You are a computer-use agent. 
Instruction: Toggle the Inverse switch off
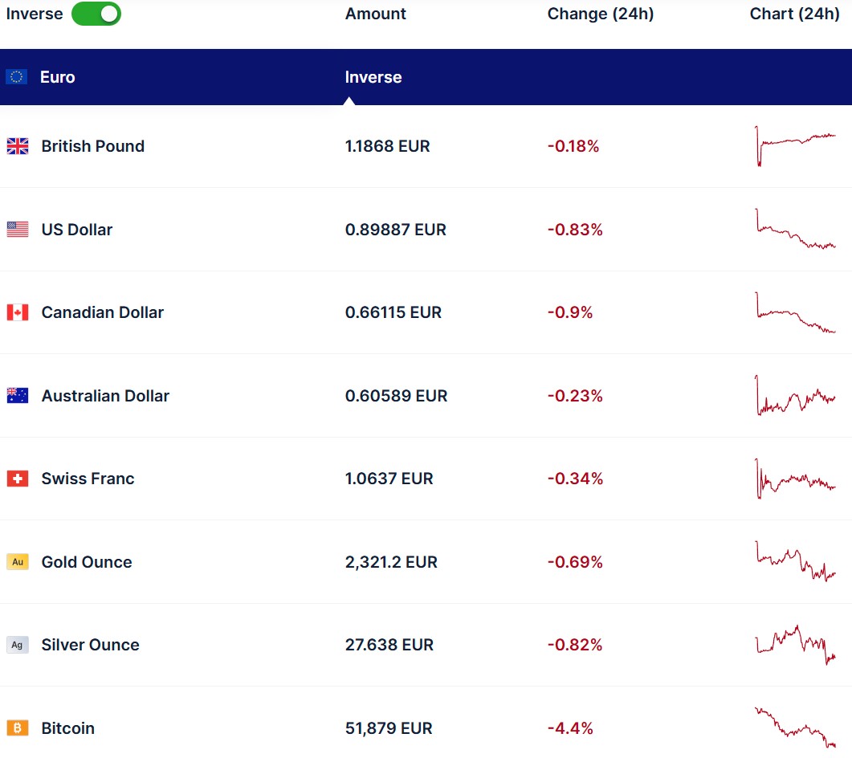(96, 14)
